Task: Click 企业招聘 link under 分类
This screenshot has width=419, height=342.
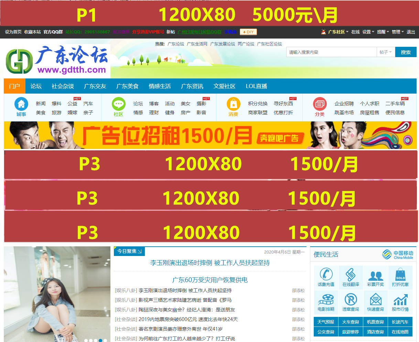Action: [344, 104]
